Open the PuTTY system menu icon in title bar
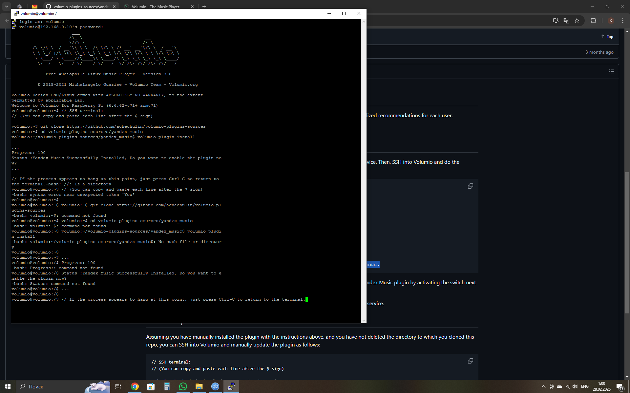The height and width of the screenshot is (393, 630). point(16,13)
